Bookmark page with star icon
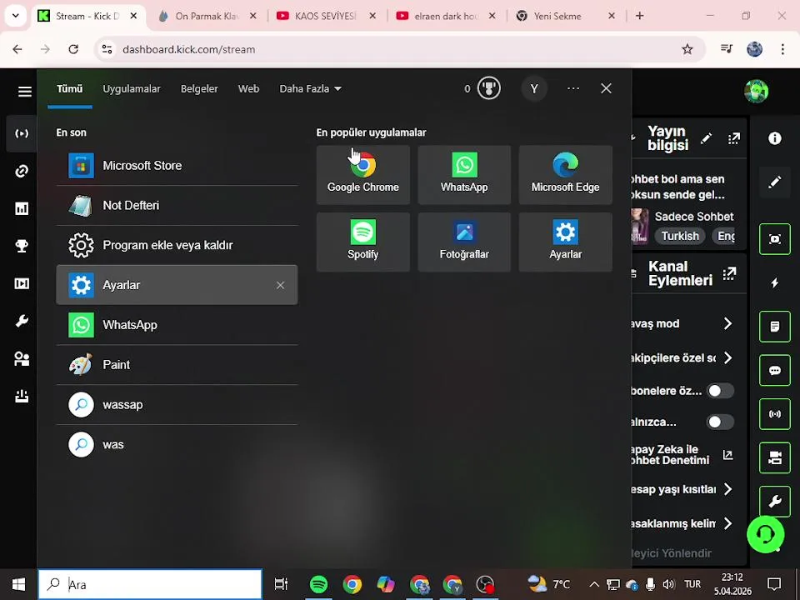The image size is (800, 600). coord(687,49)
